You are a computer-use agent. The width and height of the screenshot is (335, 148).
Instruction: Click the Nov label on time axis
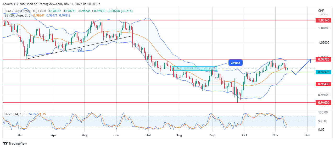[x=275, y=135]
